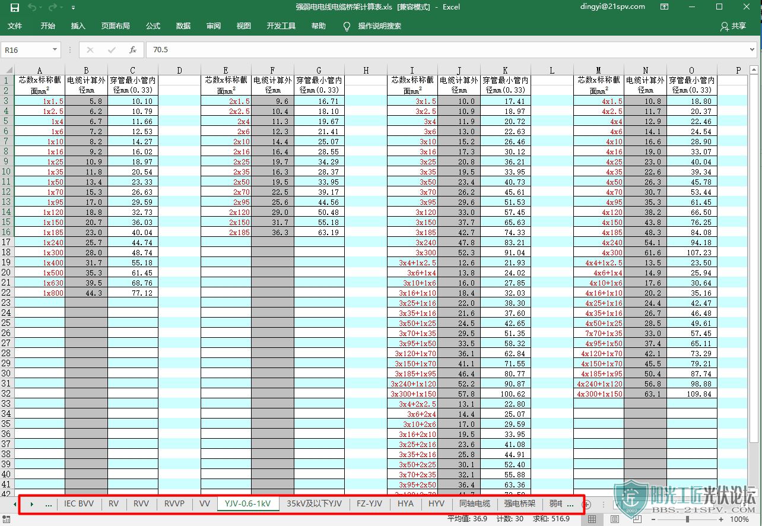Switch to the RV sheet tab

113,503
